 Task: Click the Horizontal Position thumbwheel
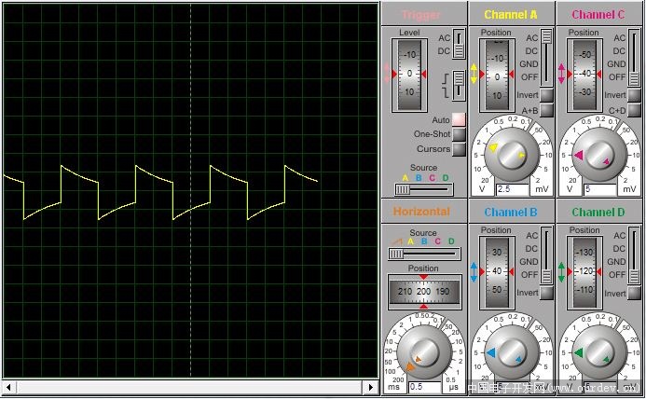(424, 292)
